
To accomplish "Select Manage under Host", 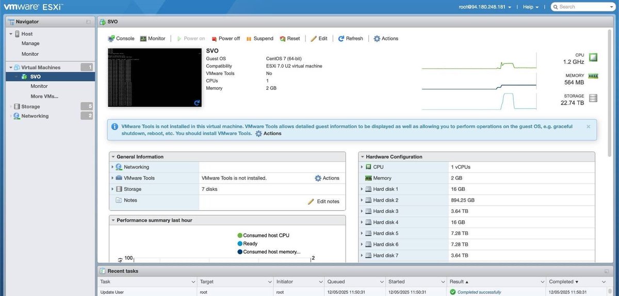I will click(30, 44).
